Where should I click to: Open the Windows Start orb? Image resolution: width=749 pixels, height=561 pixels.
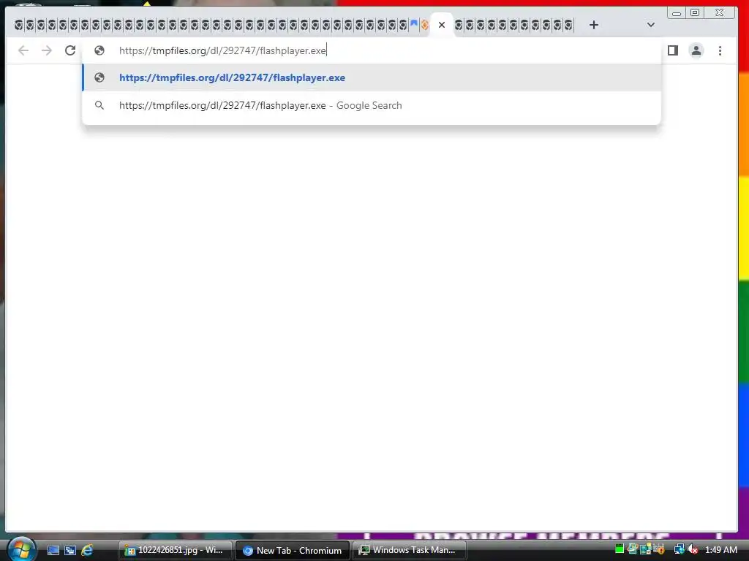click(20, 549)
